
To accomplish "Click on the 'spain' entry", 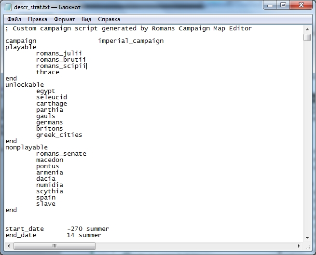I will [46, 197].
